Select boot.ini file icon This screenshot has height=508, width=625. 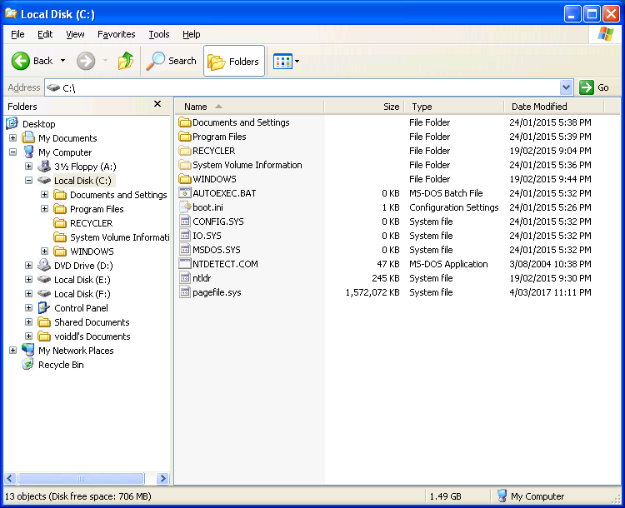pos(185,207)
